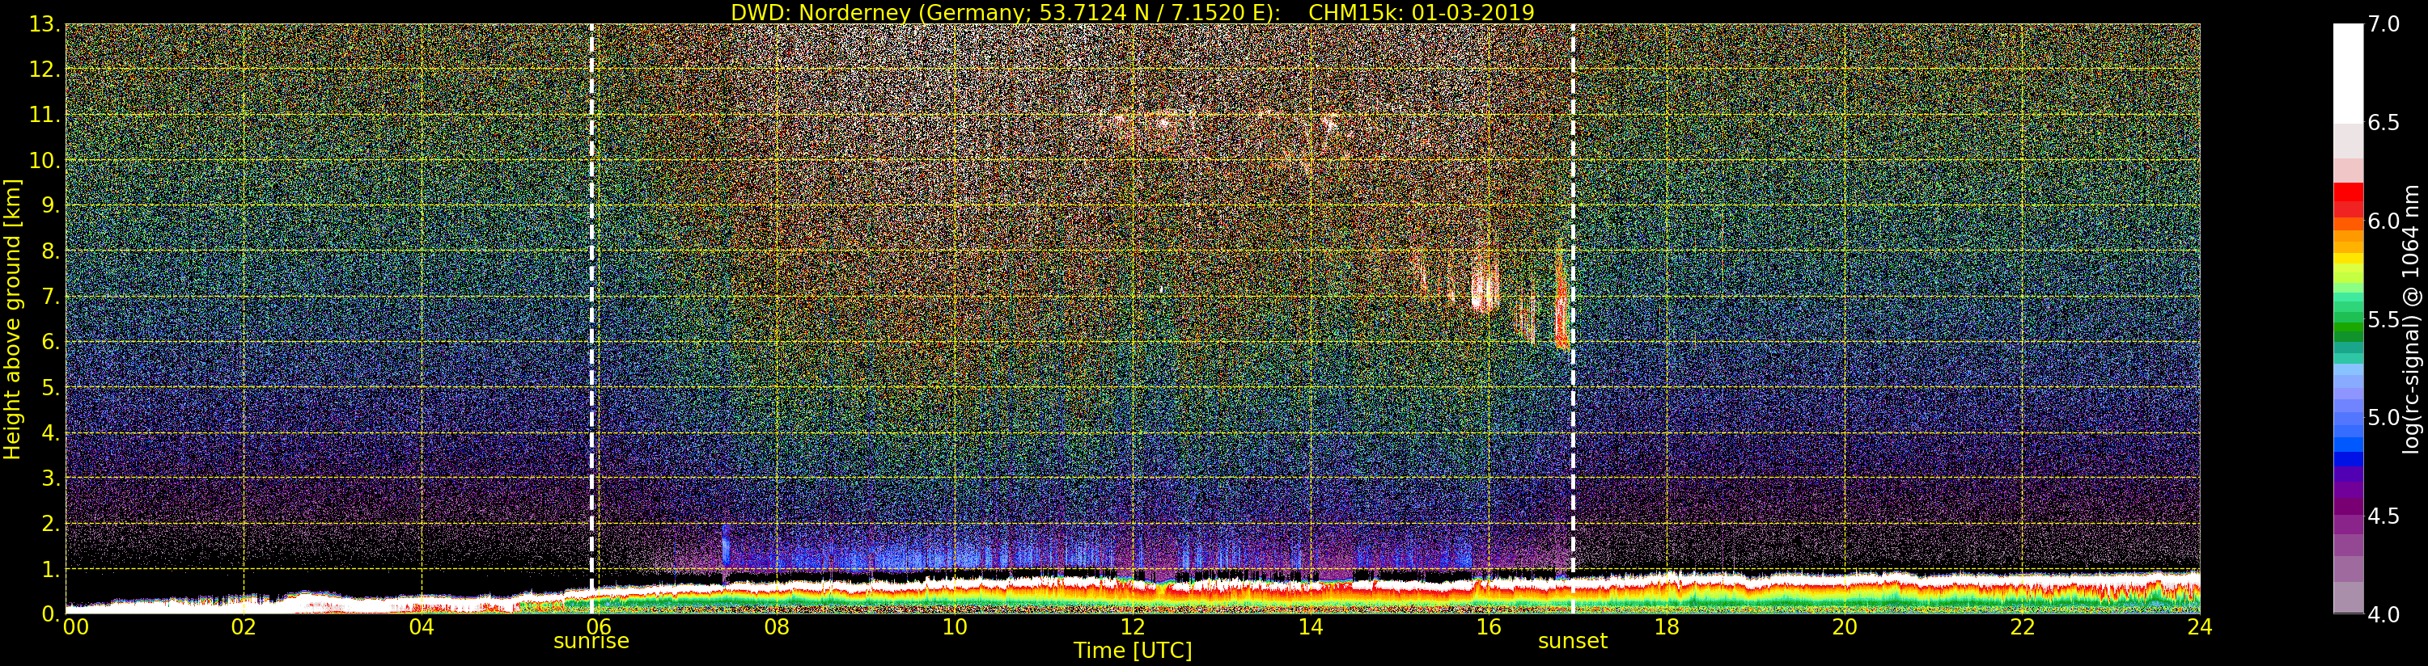Click the 'Time [UTC]' axis label
2428x666 pixels.
point(1132,651)
